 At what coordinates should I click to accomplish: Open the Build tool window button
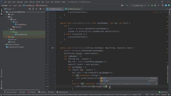51,92
